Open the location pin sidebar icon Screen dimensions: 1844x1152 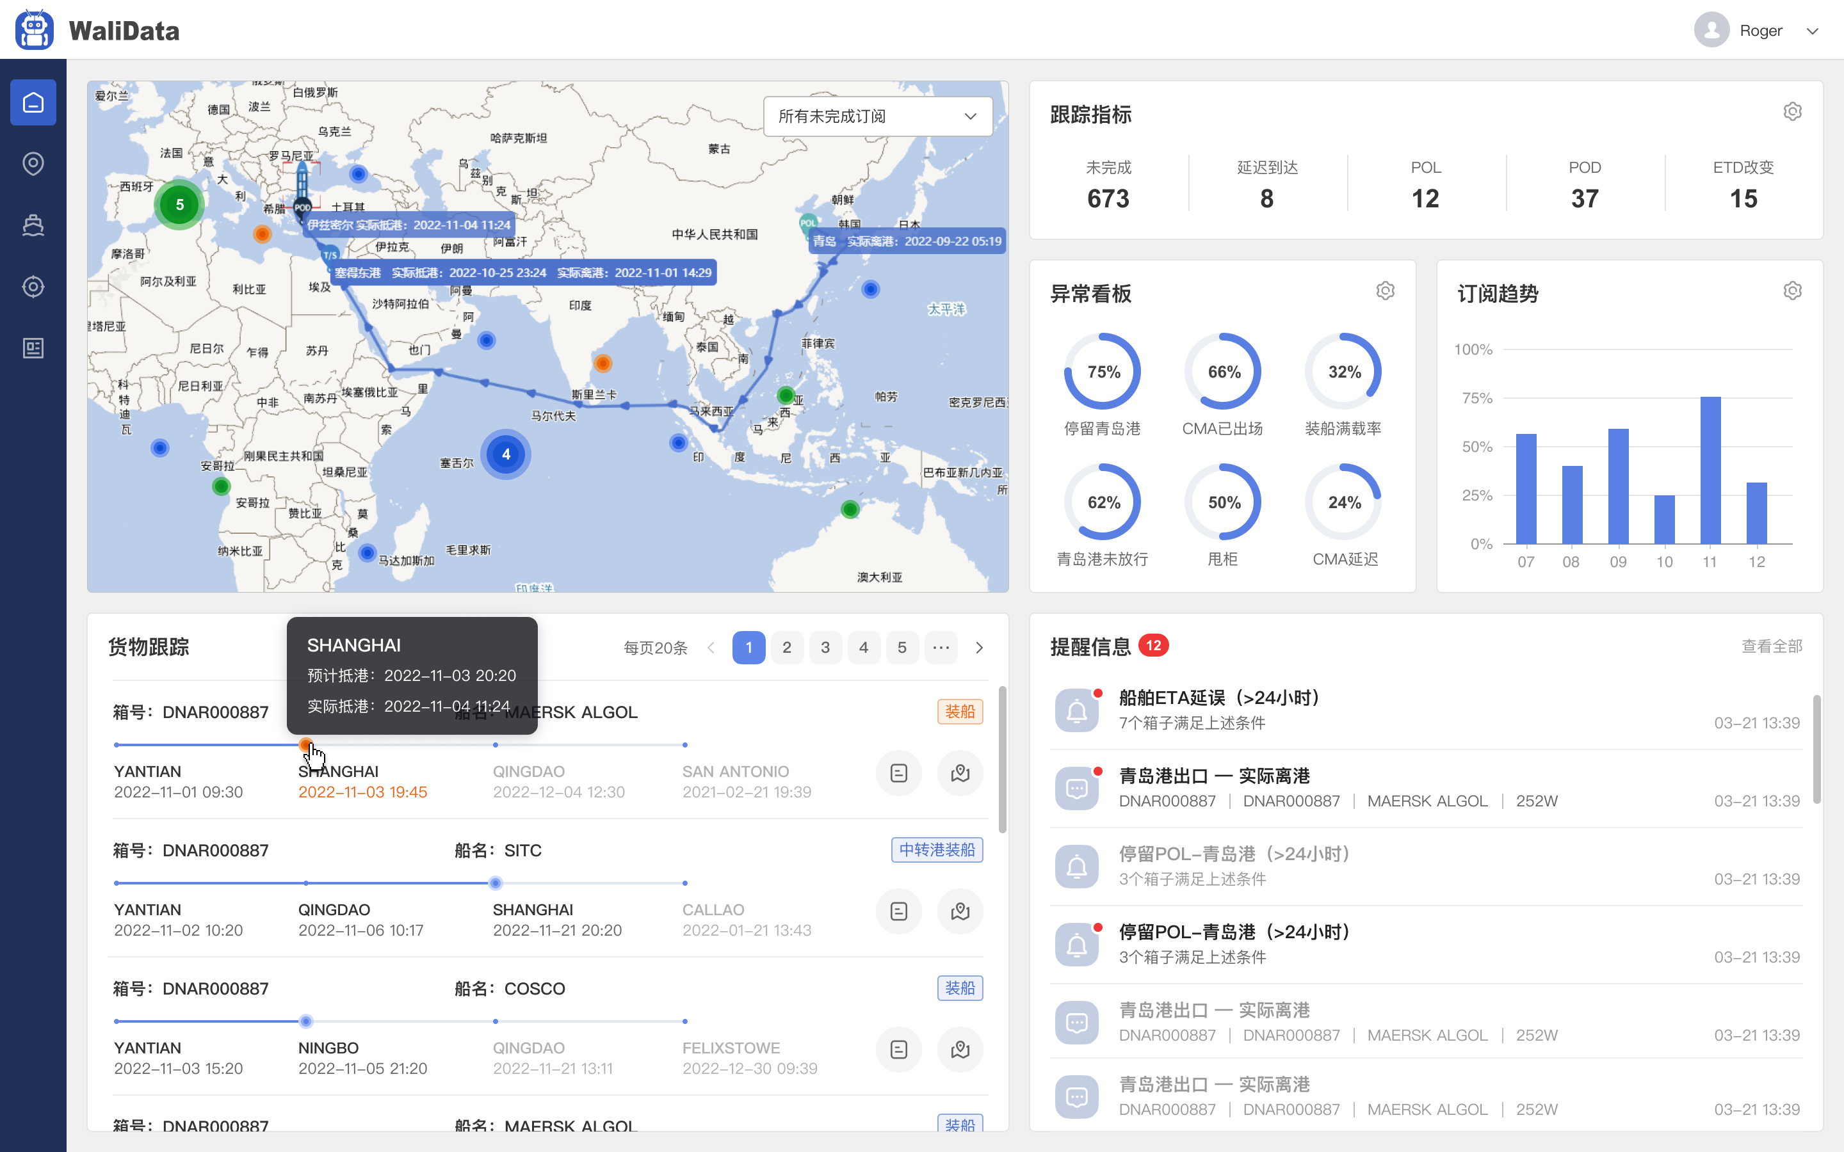pyautogui.click(x=33, y=163)
